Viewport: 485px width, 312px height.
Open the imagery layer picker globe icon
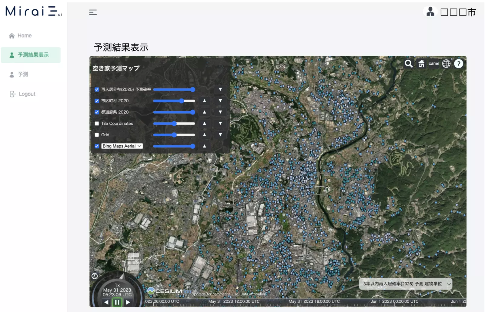(x=446, y=64)
